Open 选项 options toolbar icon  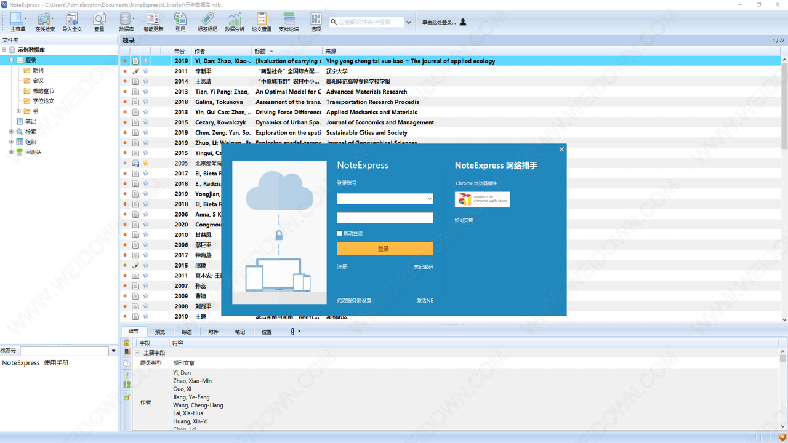(x=316, y=22)
